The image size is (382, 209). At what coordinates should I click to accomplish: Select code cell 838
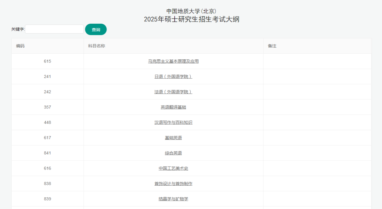point(47,184)
